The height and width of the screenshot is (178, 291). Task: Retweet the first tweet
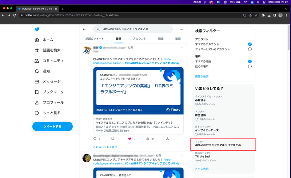(113, 139)
